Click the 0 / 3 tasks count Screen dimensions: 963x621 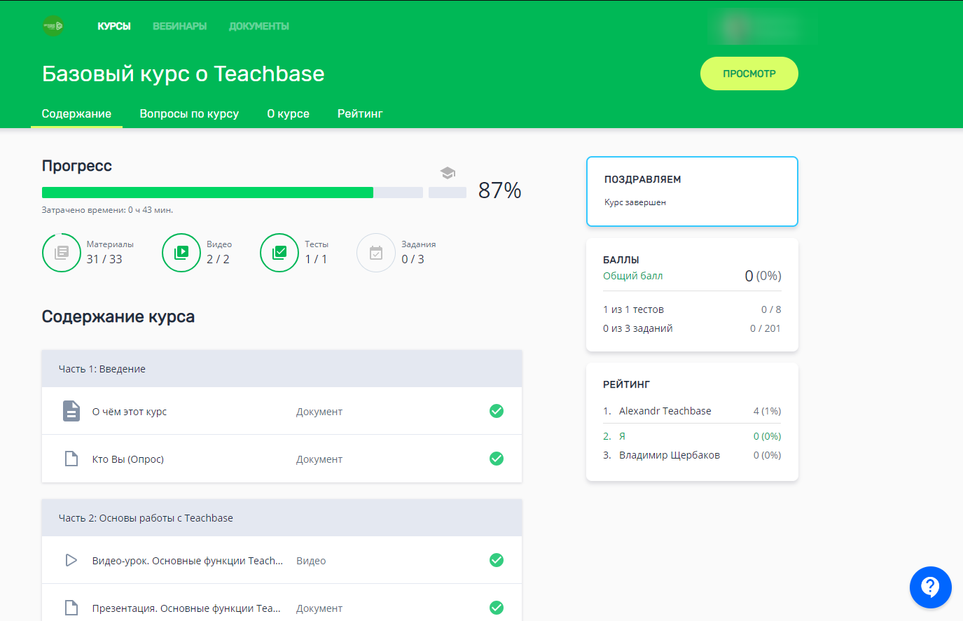[x=413, y=259]
